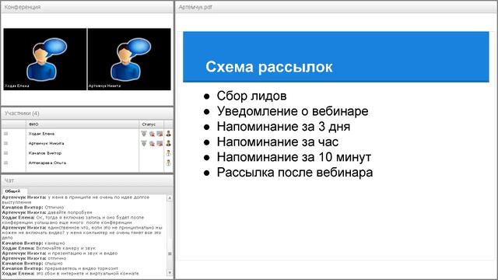Select the video tile of Артемчук Никита
This screenshot has width=498, height=280.
tap(129, 59)
